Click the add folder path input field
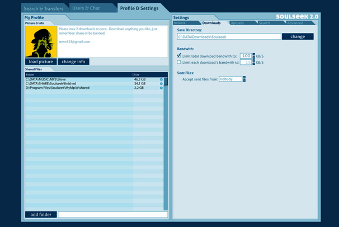Image resolution: width=339 pixels, height=227 pixels. click(112, 214)
